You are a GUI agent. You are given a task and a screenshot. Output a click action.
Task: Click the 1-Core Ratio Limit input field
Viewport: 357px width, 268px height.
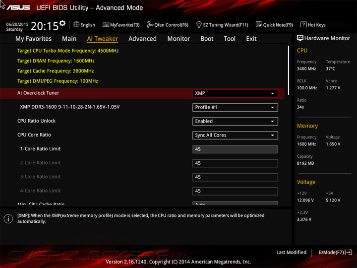pos(235,149)
